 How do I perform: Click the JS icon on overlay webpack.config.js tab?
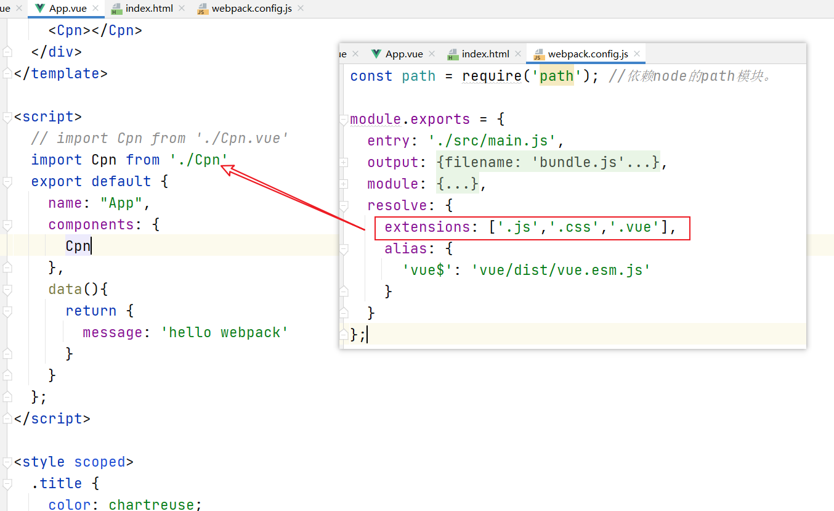point(539,54)
